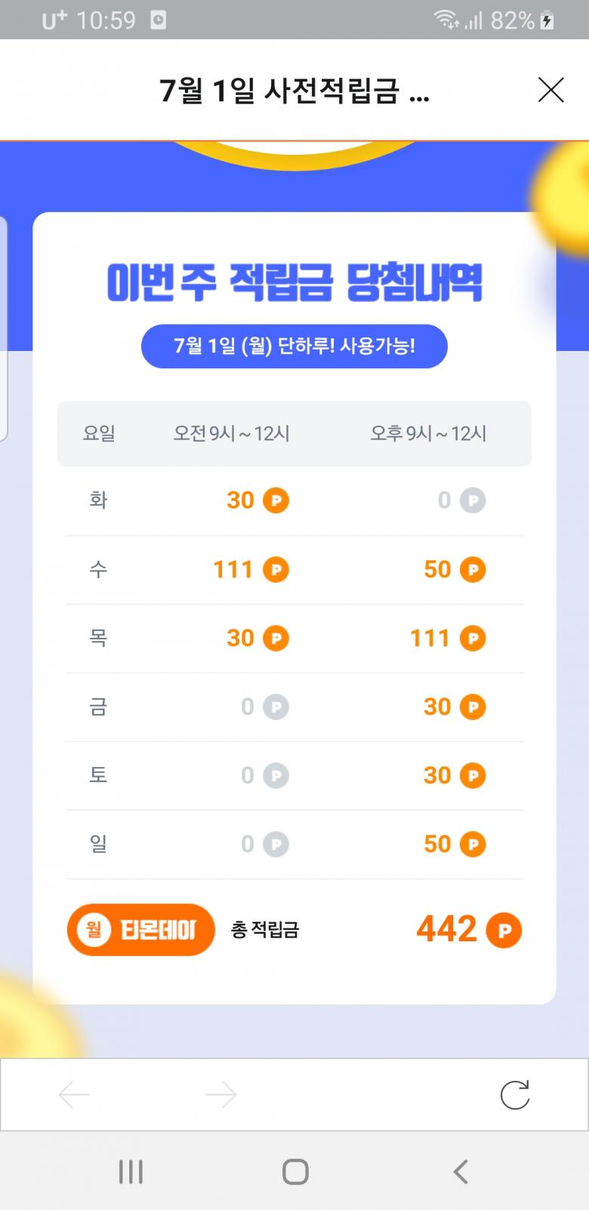Tap Friday morning gray 0 point coin
This screenshot has height=1210, width=589.
point(276,707)
